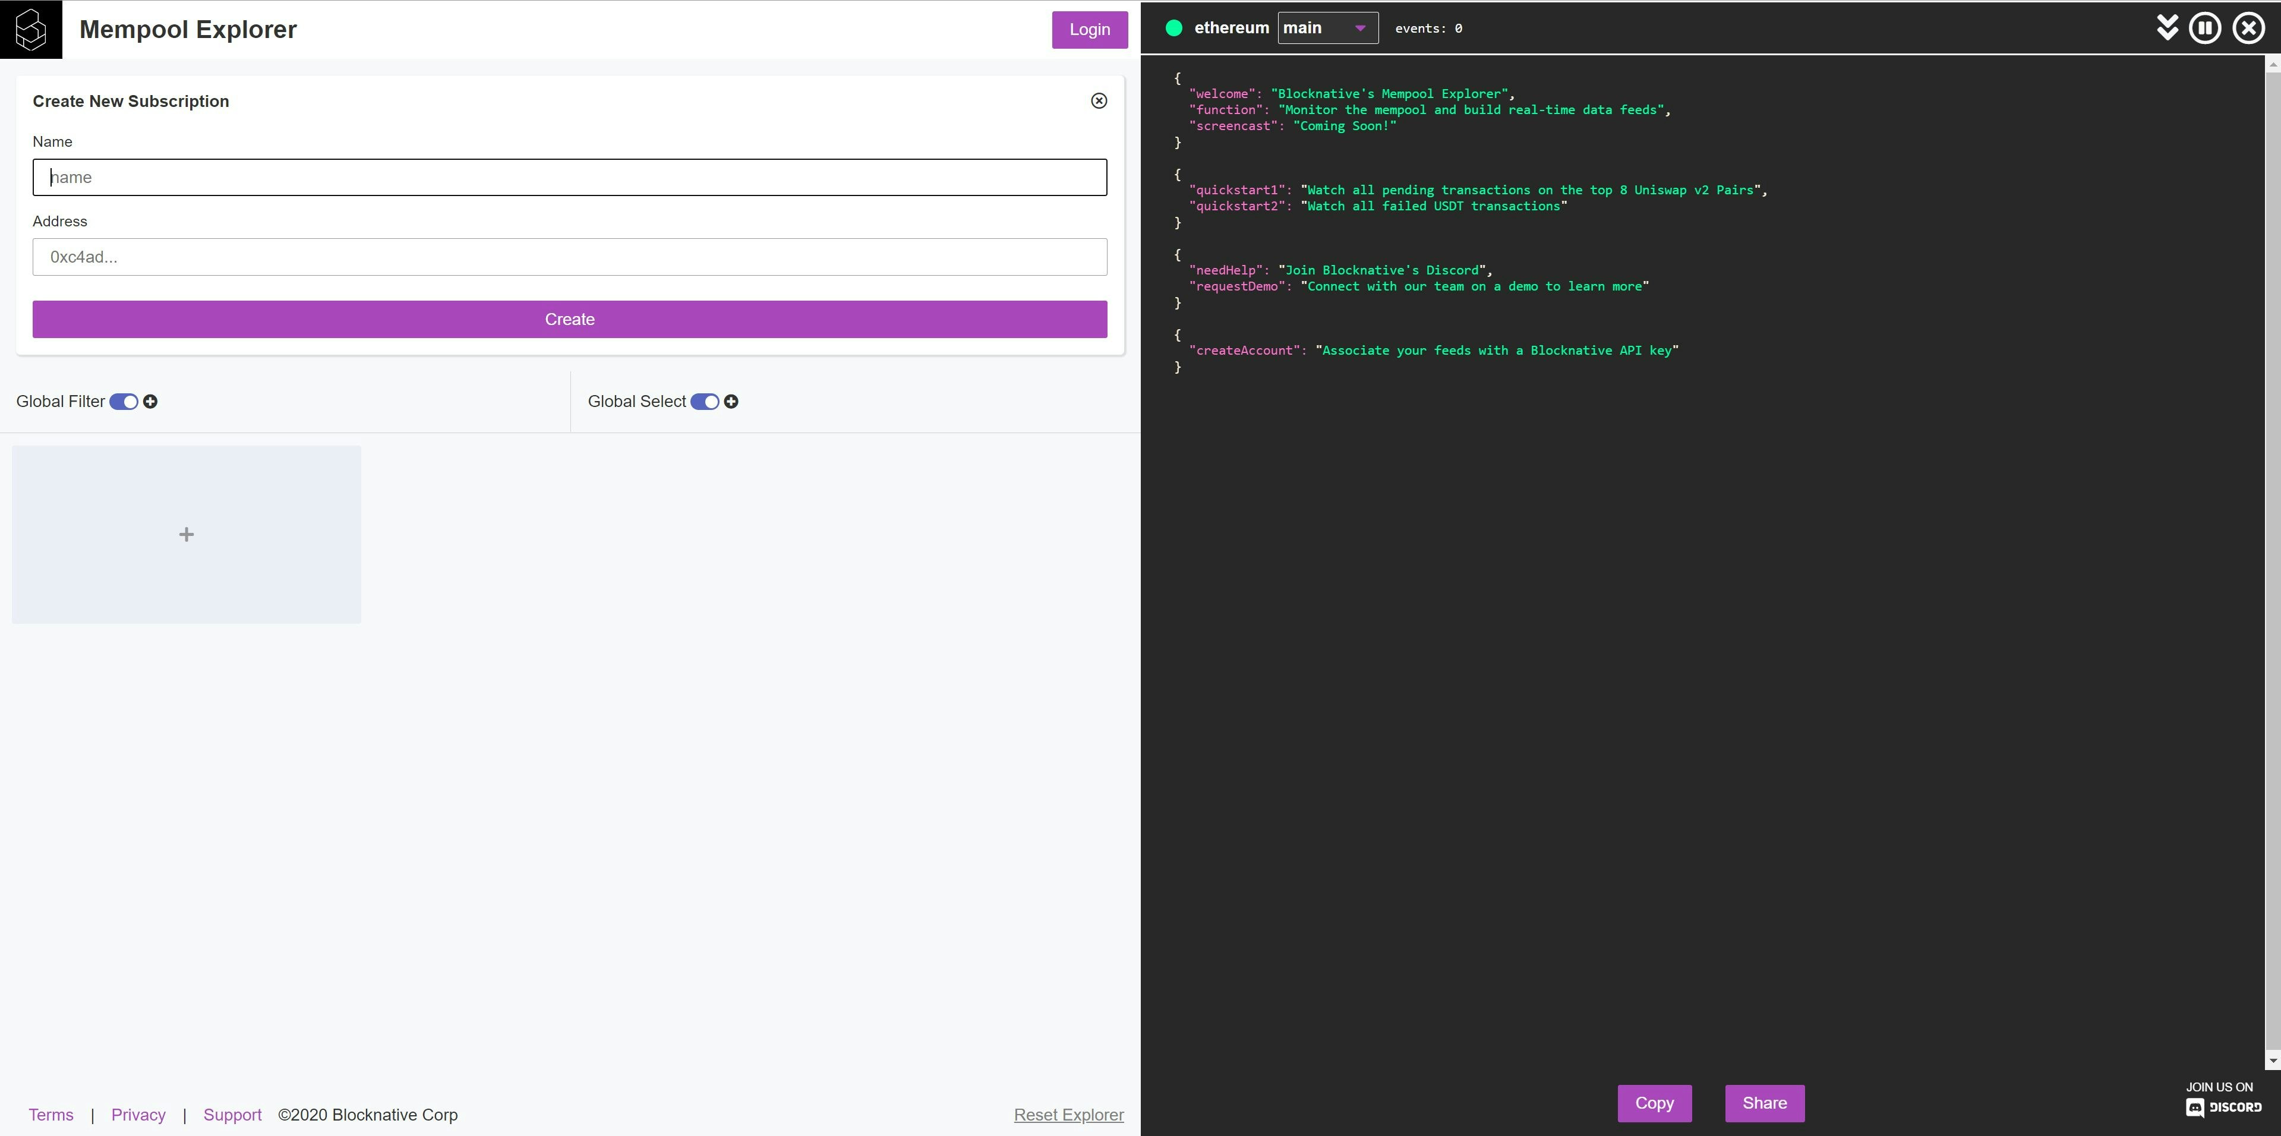Click the Address input field
This screenshot has height=1136, width=2281.
click(569, 258)
